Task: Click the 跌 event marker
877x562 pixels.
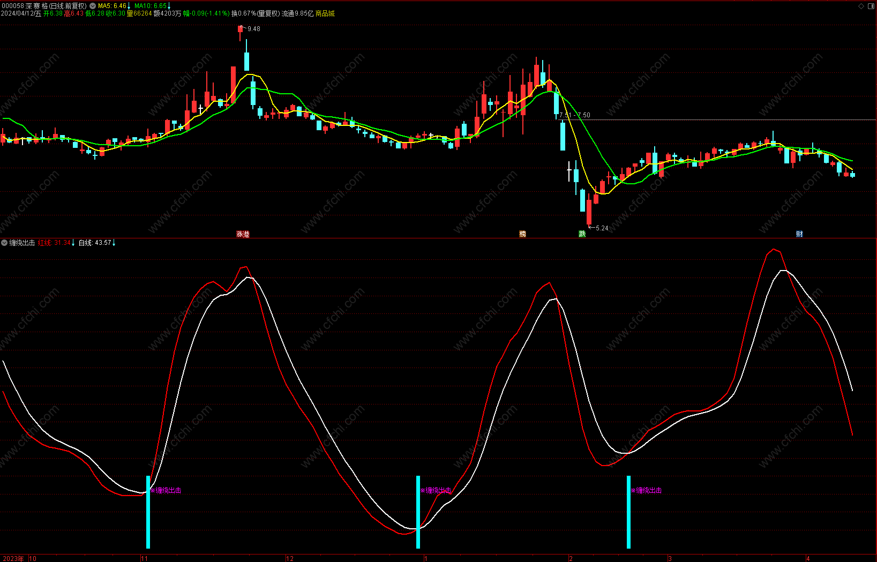Action: 582,234
